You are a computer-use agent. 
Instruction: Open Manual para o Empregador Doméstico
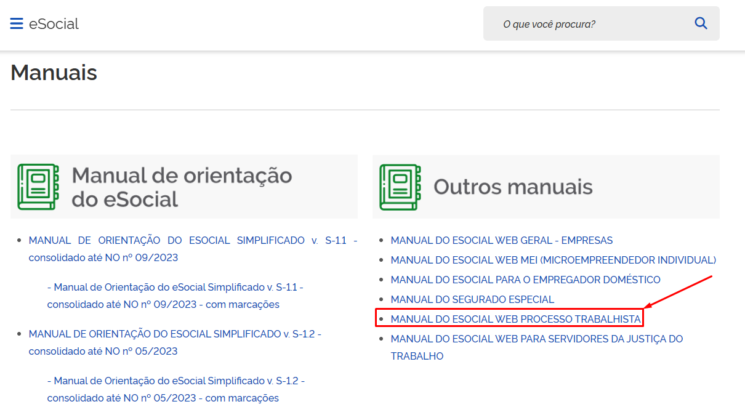point(525,280)
